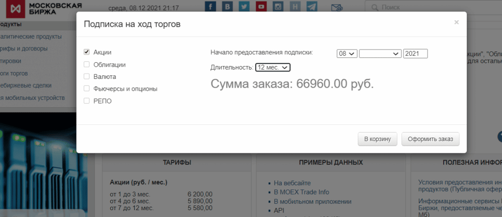Open the off-exchange deals sidebar item
This screenshot has height=217, width=502.
click(x=25, y=85)
